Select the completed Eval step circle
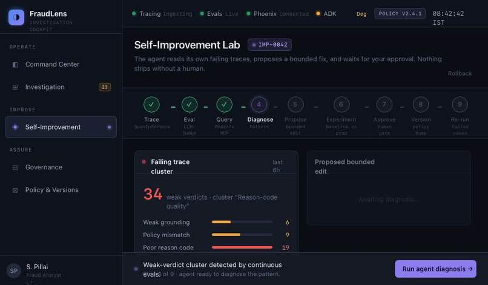The width and height of the screenshot is (488, 285). coord(190,105)
